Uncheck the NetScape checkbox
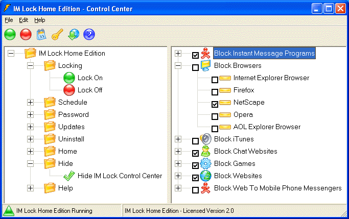 [x=215, y=104]
